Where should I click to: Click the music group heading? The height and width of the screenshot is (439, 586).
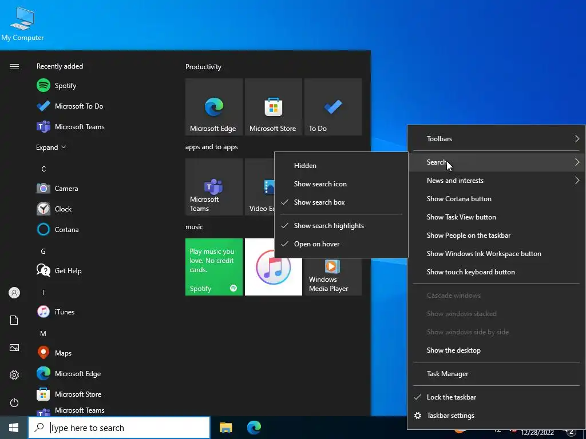point(195,226)
